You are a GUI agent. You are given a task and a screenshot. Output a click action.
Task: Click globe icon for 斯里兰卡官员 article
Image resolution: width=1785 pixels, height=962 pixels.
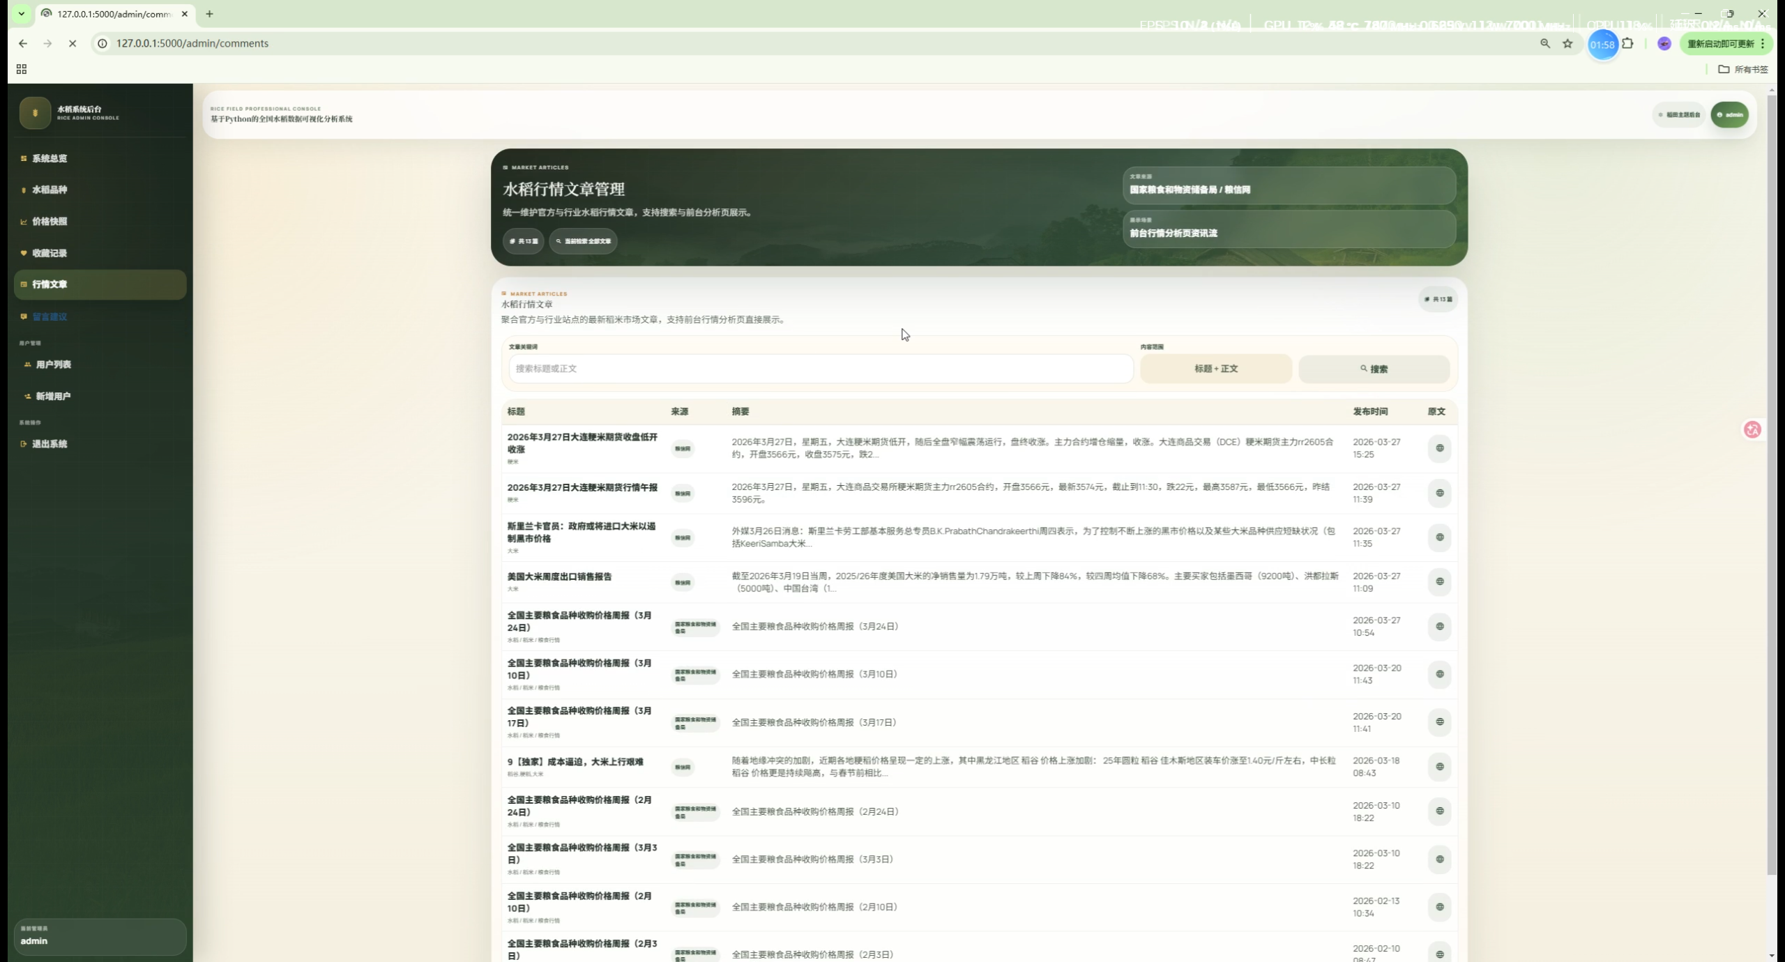(x=1439, y=537)
